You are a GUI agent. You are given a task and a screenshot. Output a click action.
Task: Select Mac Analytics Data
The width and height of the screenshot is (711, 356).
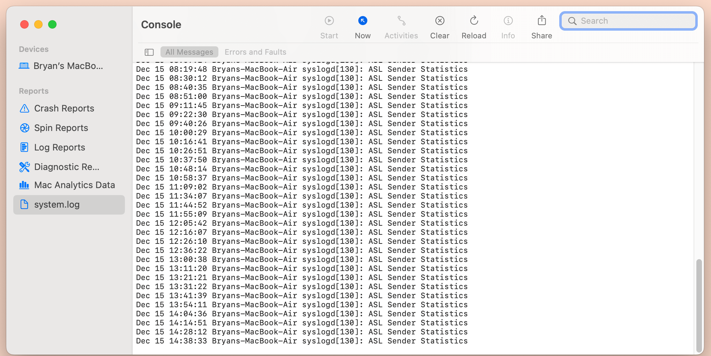tap(74, 185)
